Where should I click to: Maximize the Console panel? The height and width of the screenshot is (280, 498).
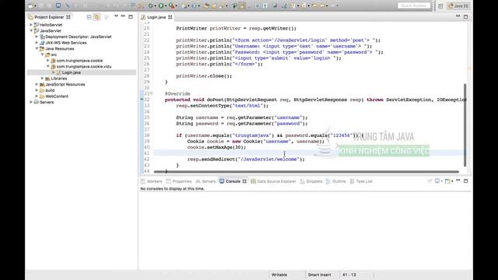click(465, 181)
